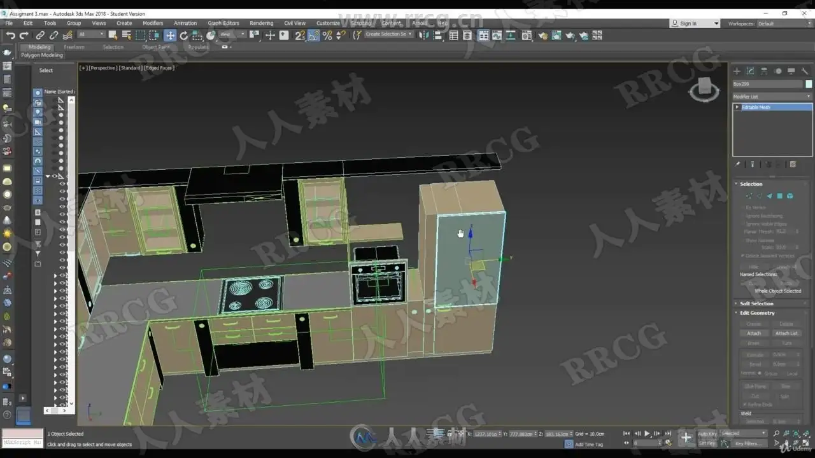815x458 pixels.
Task: Enable the Angle Snap toggle
Action: (x=314, y=36)
